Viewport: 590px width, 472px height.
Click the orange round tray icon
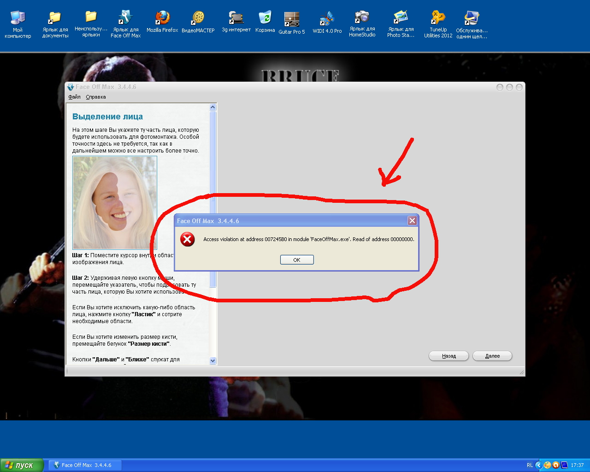[556, 465]
